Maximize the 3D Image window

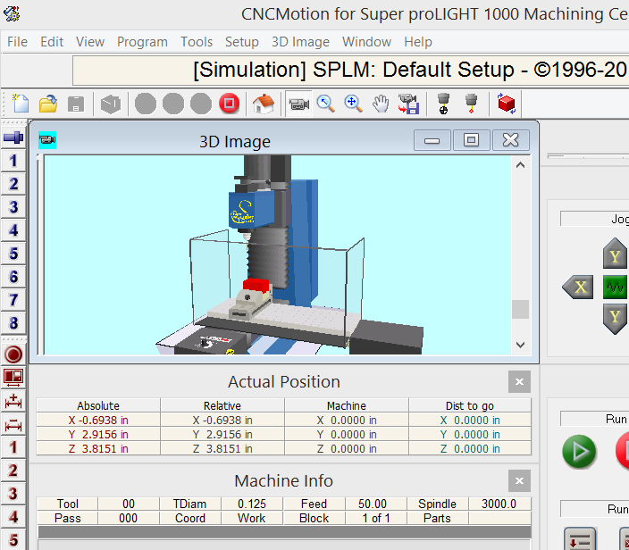(x=471, y=140)
